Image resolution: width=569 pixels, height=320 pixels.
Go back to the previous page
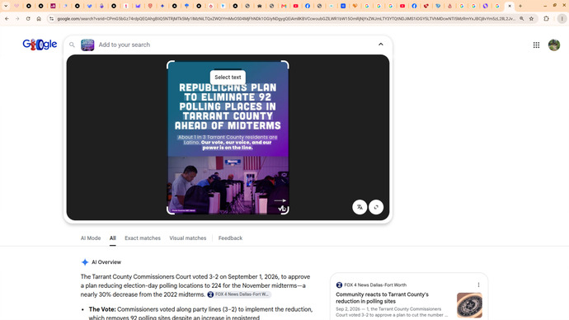tap(7, 18)
